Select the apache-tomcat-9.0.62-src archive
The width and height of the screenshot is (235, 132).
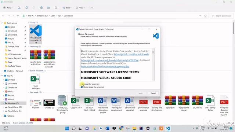[36, 58]
